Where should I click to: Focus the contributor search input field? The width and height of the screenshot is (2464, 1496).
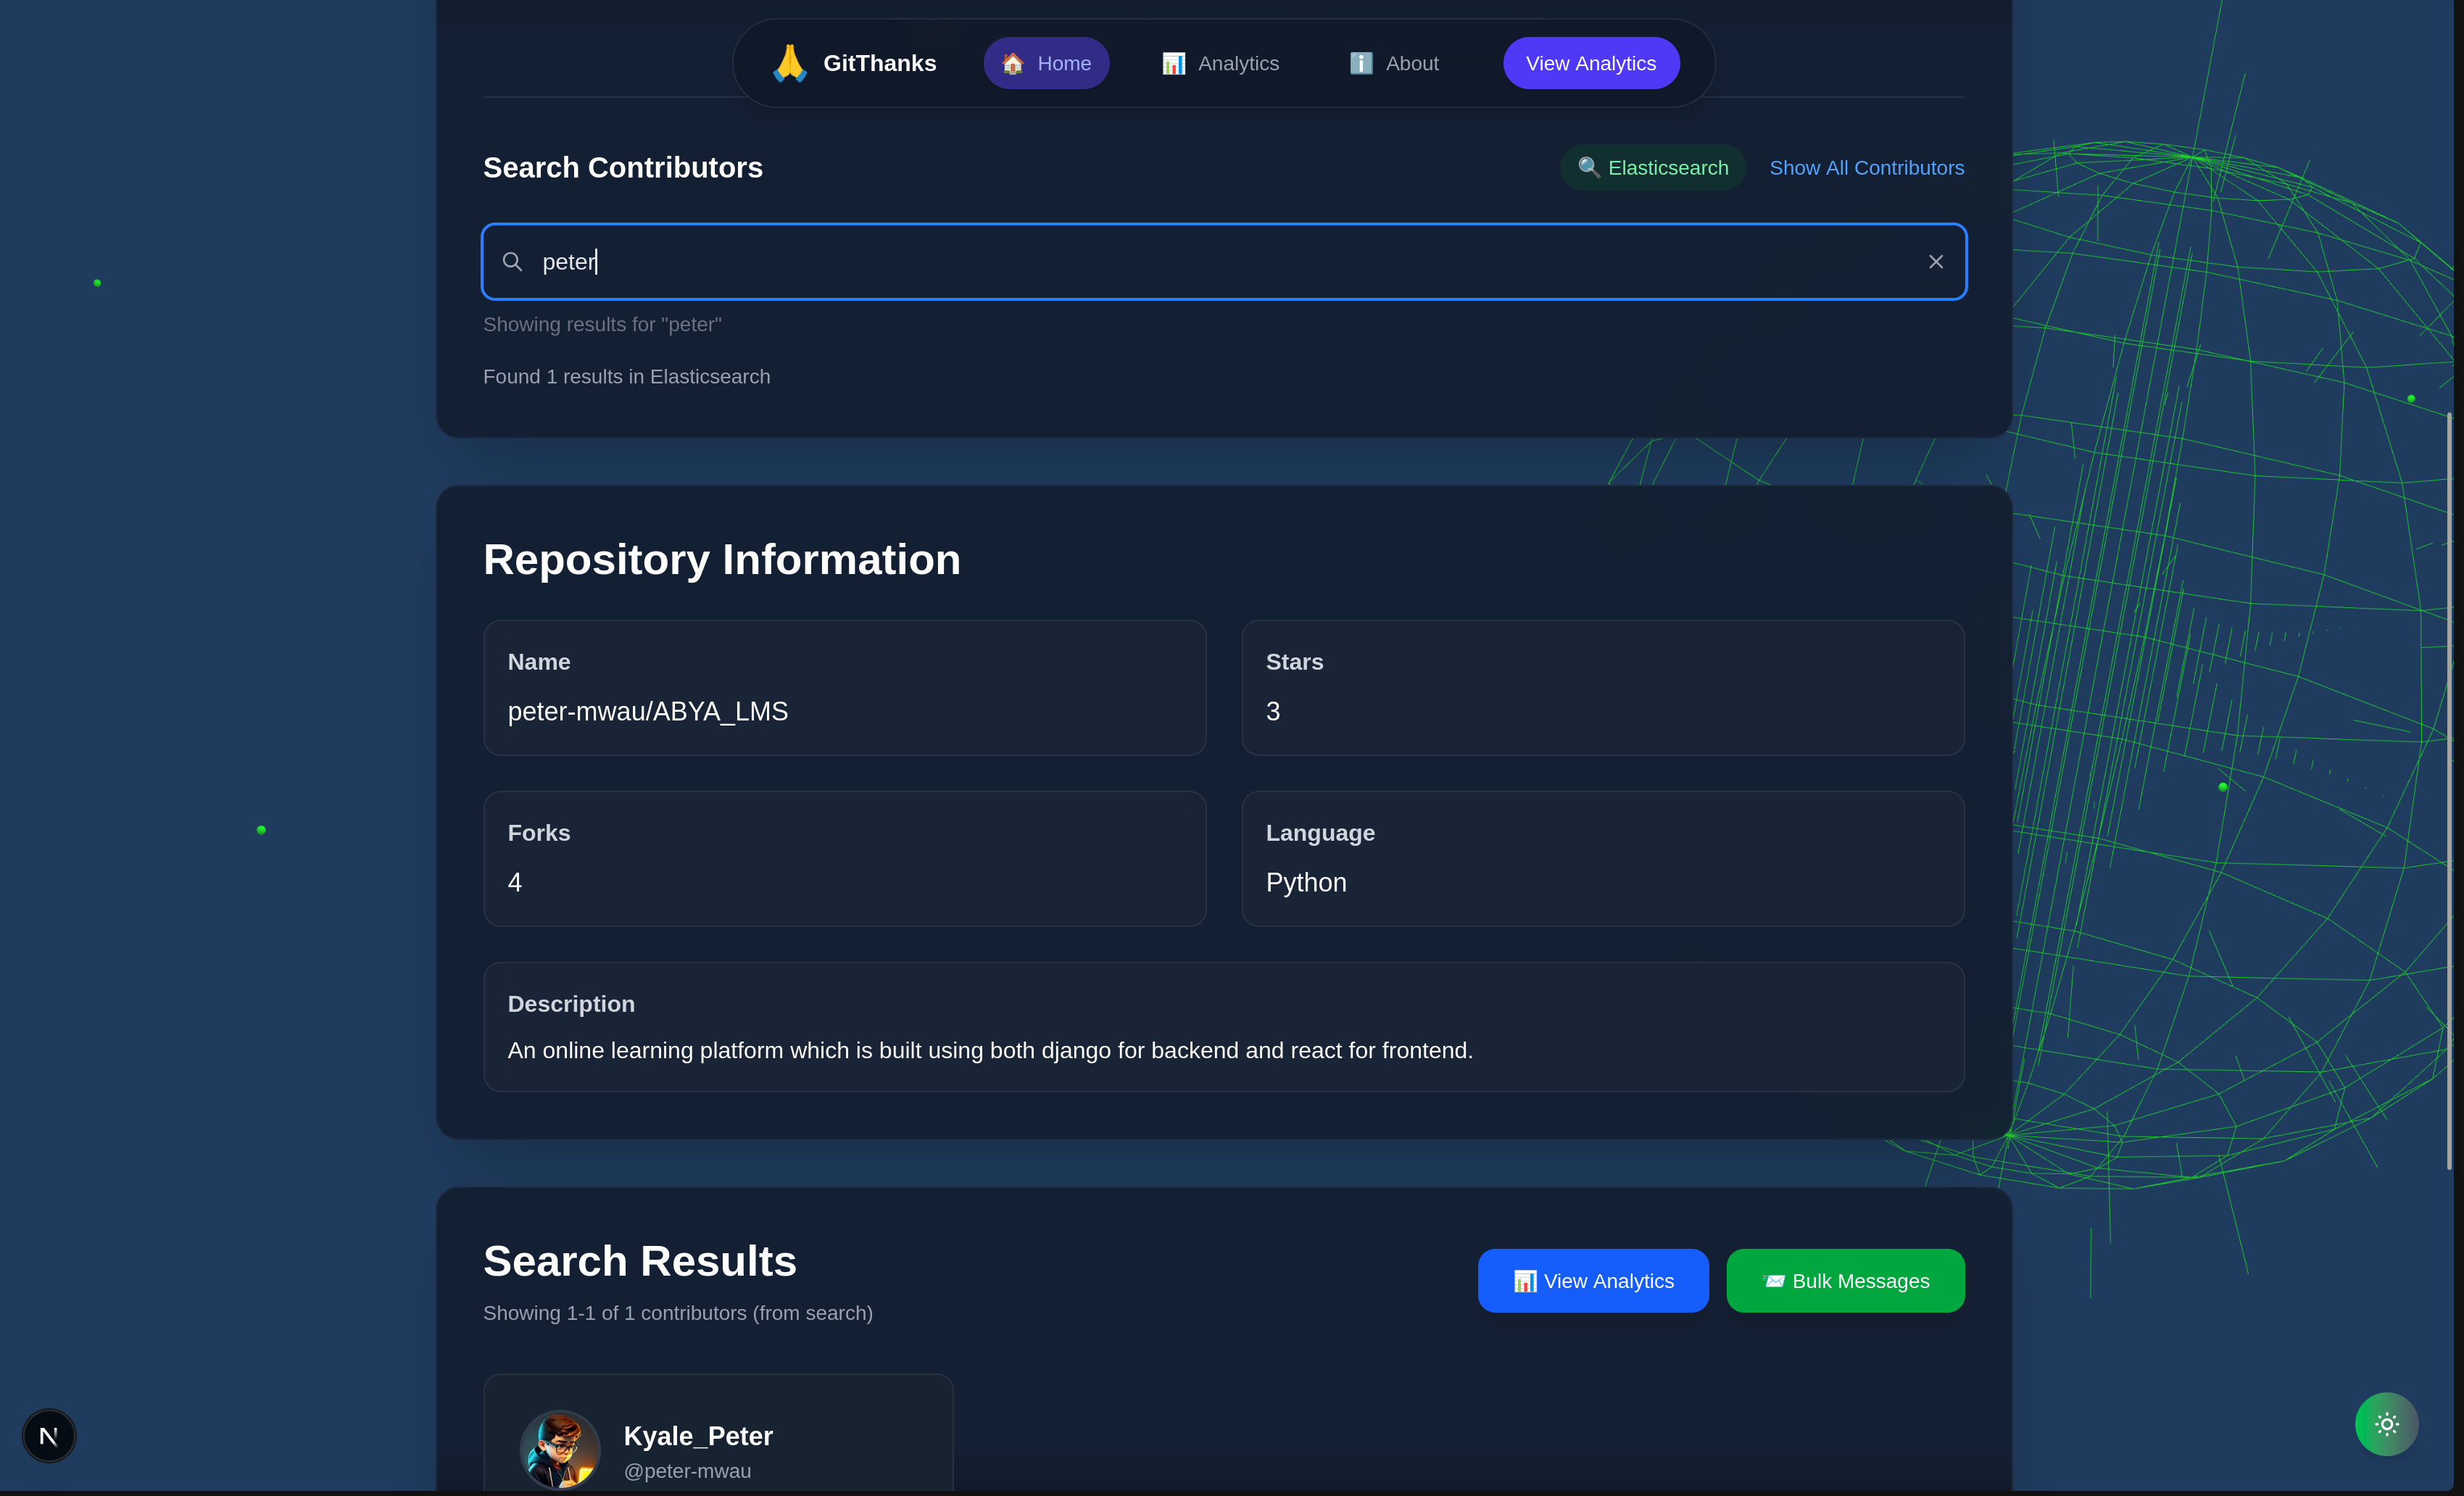click(x=1200, y=262)
